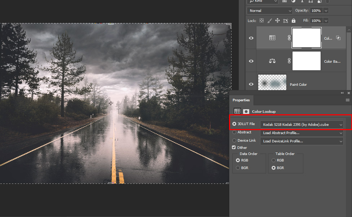
Task: Select the Color Lookup layer mask thumbnail
Action: pos(306,37)
